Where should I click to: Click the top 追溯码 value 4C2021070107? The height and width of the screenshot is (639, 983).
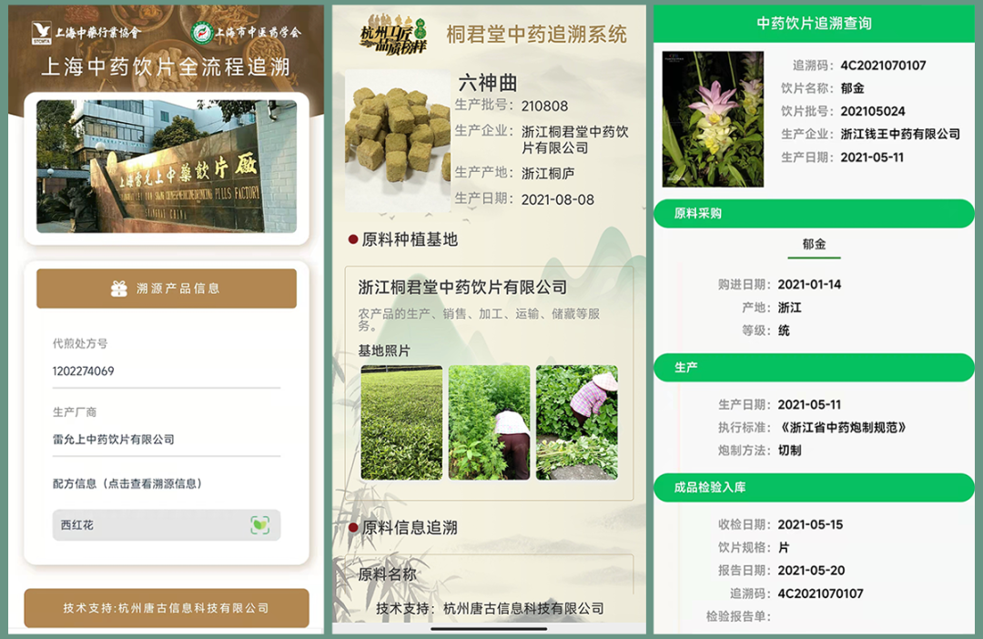(883, 66)
